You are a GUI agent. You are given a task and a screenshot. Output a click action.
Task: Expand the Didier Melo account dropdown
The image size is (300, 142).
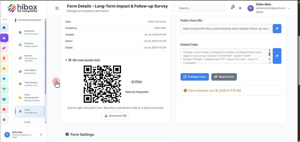pyautogui.click(x=288, y=8)
